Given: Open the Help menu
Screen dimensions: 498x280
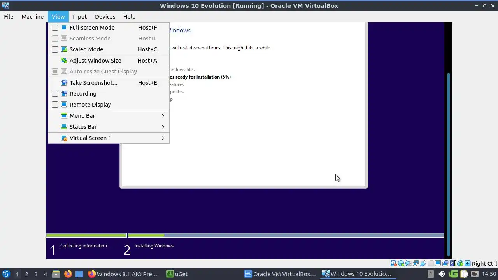Looking at the screenshot, I should click(130, 17).
